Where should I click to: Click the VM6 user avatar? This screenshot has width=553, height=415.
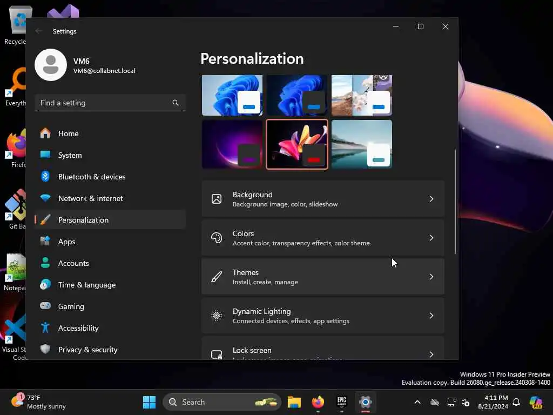pos(51,65)
